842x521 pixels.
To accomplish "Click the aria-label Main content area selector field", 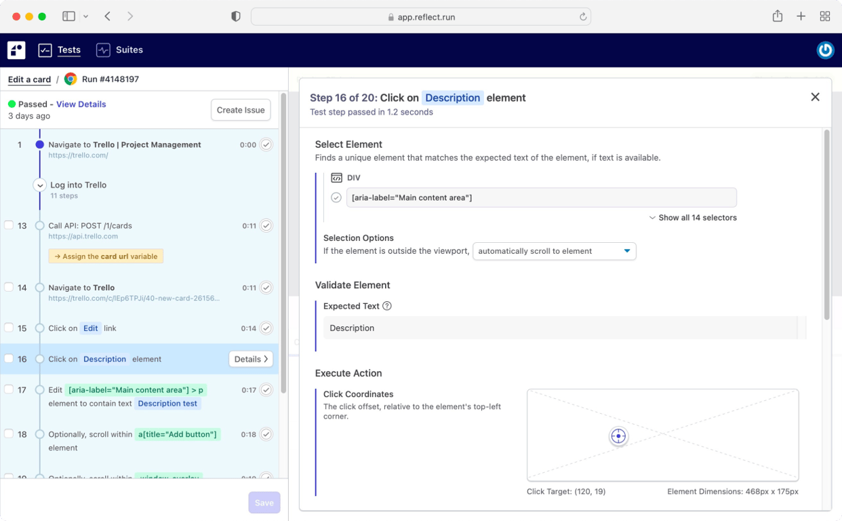I will [541, 197].
